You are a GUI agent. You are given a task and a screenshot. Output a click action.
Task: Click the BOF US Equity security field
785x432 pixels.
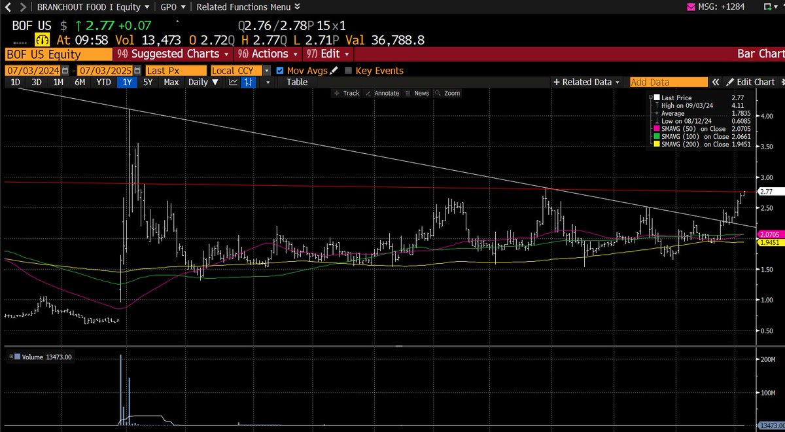58,54
